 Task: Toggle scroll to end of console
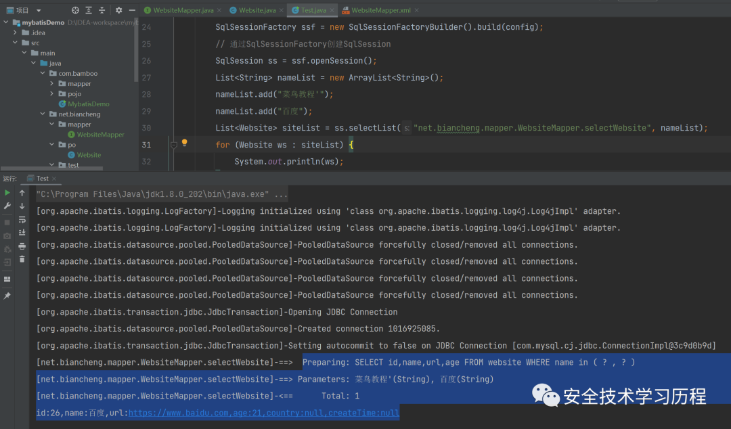click(22, 232)
